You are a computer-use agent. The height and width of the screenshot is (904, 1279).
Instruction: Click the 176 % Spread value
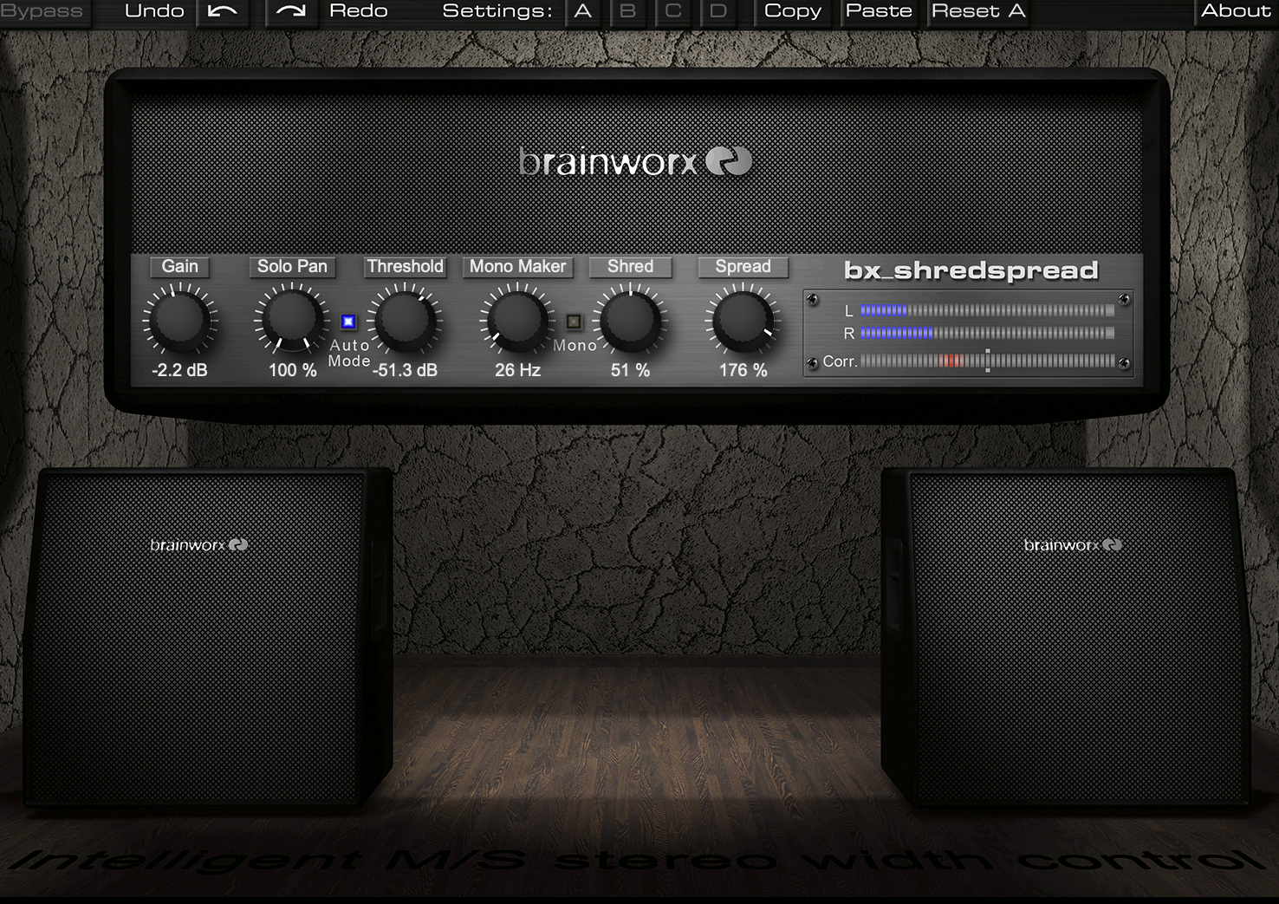(x=743, y=370)
